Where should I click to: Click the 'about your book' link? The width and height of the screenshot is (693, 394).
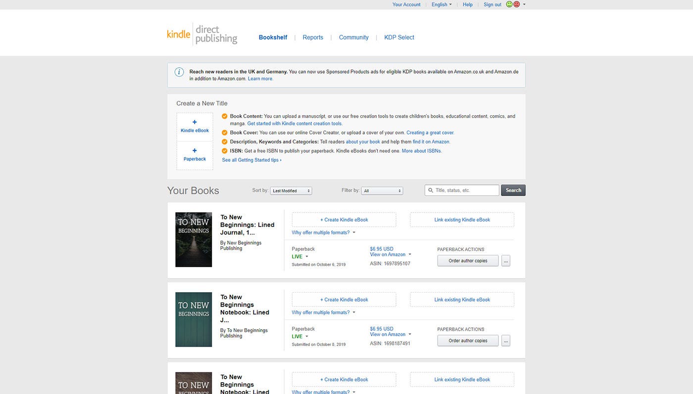point(363,142)
